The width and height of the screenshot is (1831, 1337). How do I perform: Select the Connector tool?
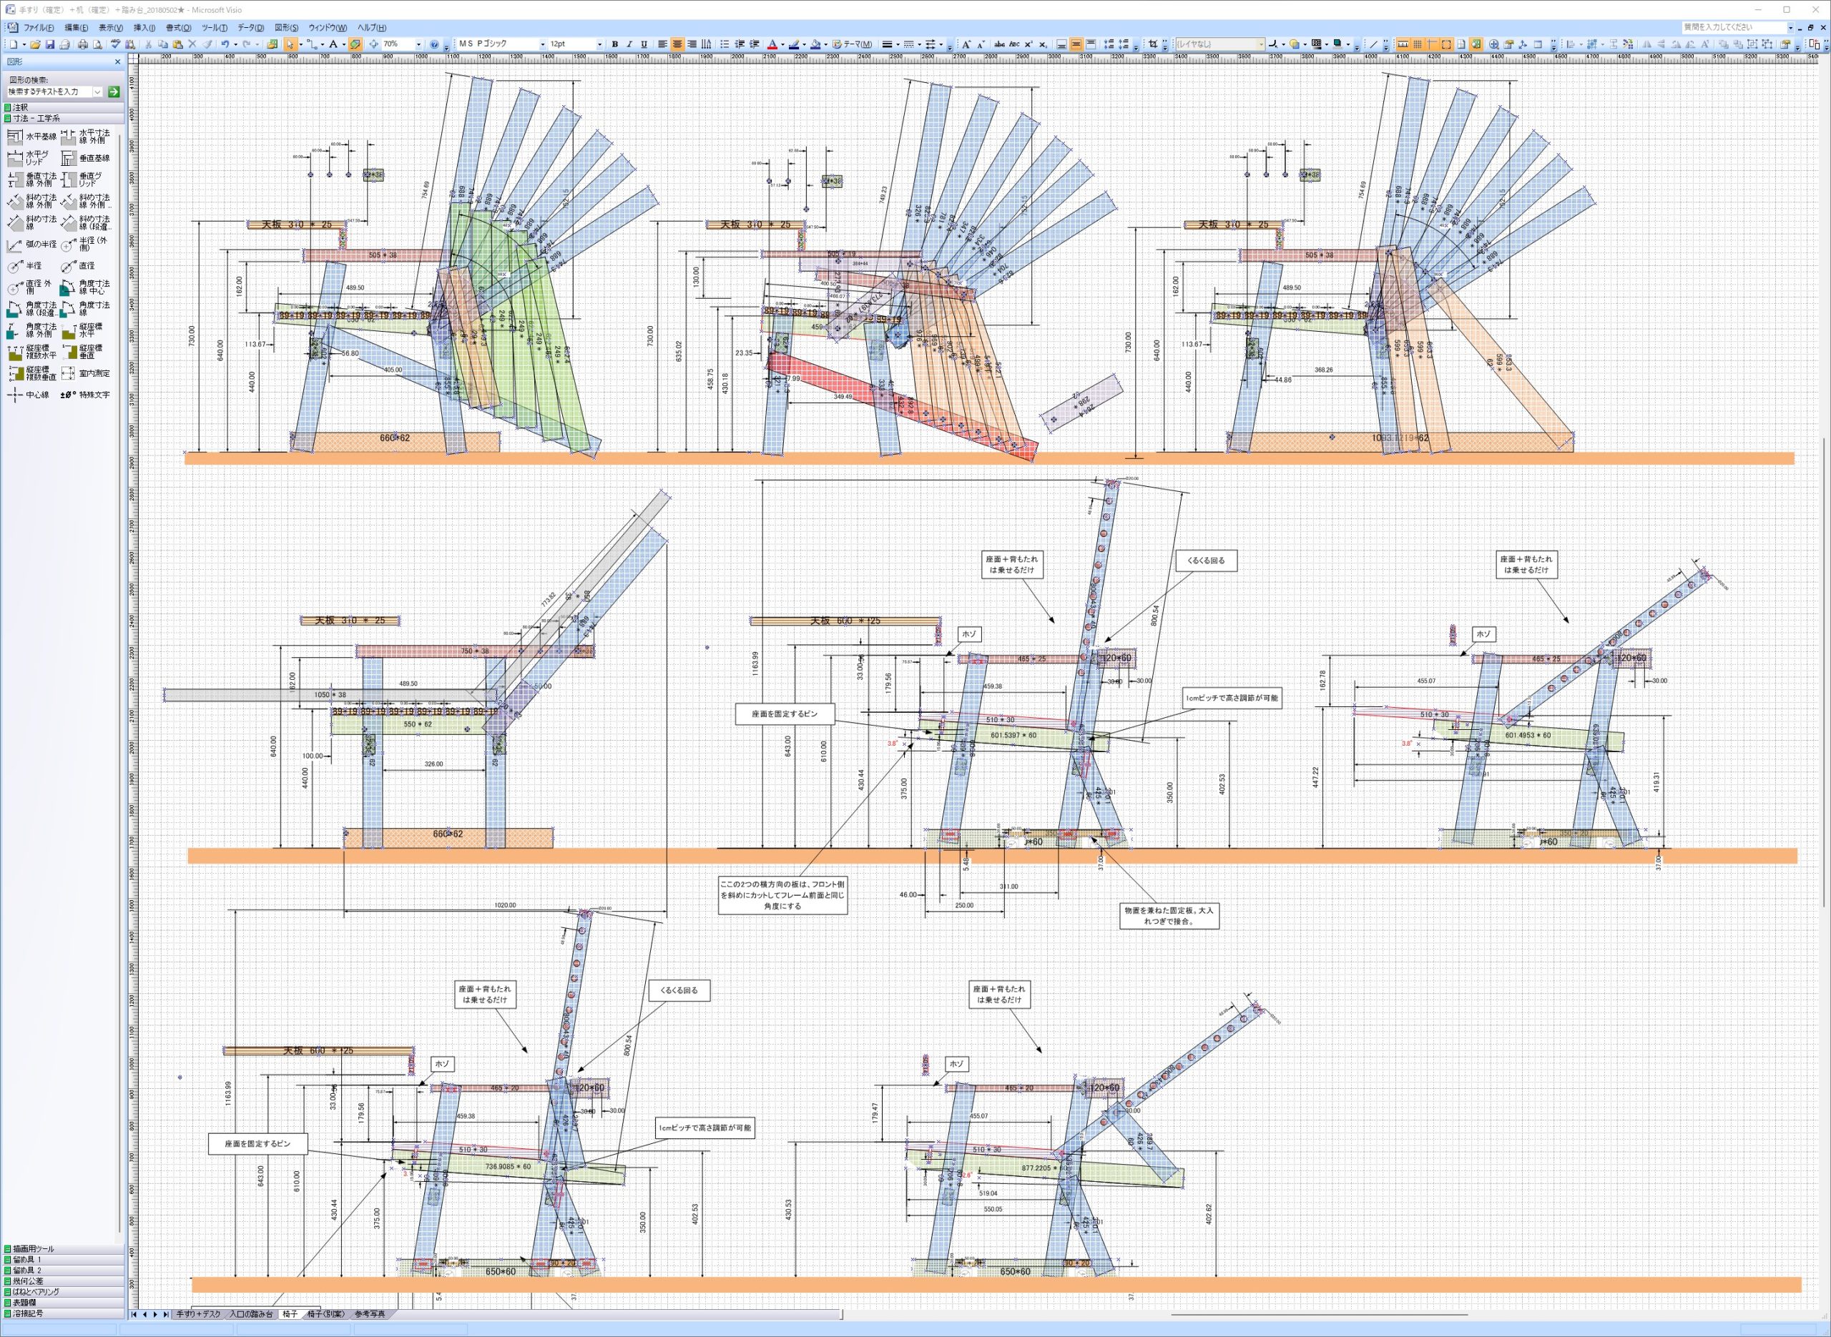pos(314,44)
